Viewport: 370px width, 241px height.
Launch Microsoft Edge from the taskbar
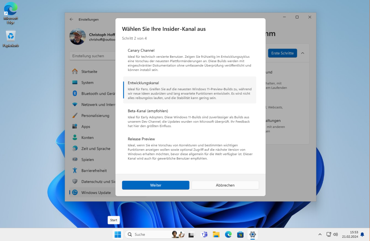pyautogui.click(x=228, y=234)
